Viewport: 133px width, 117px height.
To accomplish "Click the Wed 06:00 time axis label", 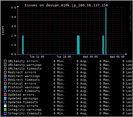I will tap(117, 57).
